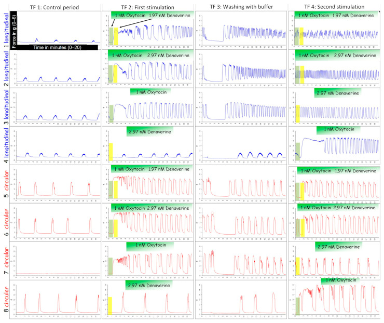Image resolution: width=384 pixels, height=323 pixels.
Task: Open the row 8 circular washing-with-buffer plot
Action: [x=241, y=299]
